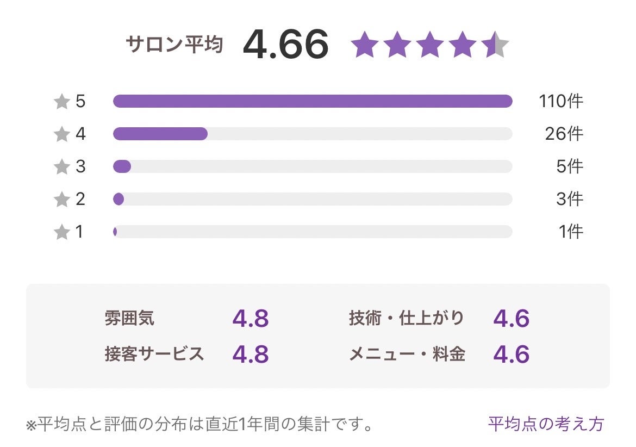Click the 4-star rating distribution bar
This screenshot has height=447, width=636.
click(313, 134)
